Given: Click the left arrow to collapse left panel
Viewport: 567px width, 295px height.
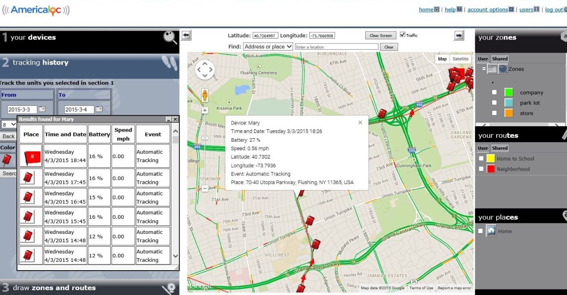Looking at the screenshot, I should (x=186, y=36).
